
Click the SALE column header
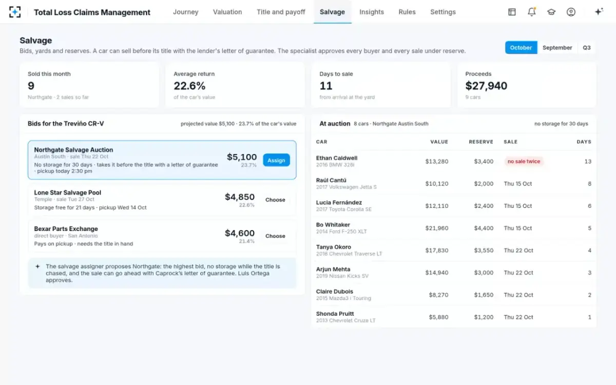tap(510, 142)
